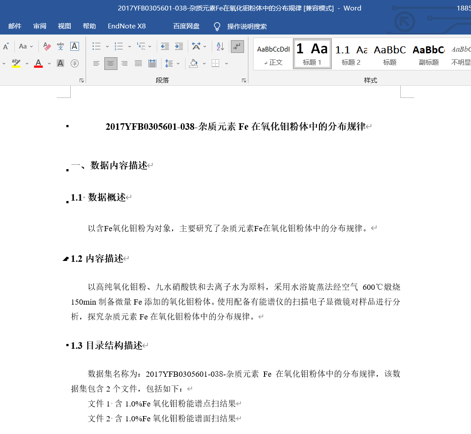The image size is (471, 434).
Task: Click the lightbulb Tell Me icon
Action: tap(217, 27)
